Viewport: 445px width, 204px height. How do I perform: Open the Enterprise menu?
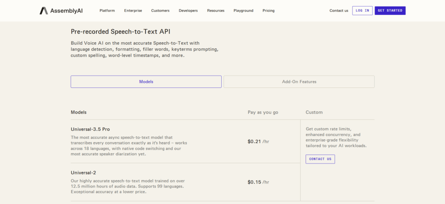(133, 11)
